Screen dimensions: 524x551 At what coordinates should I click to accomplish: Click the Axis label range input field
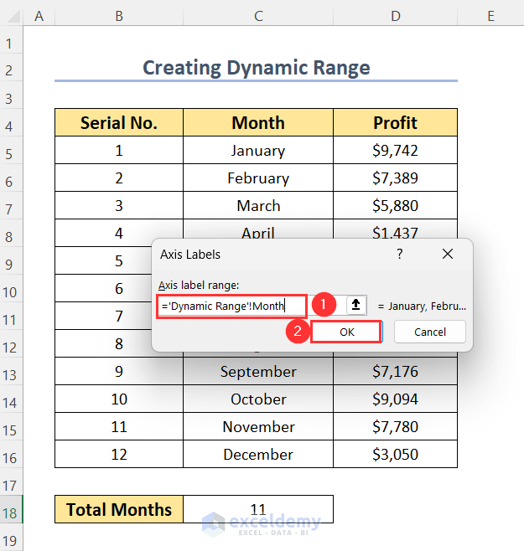tap(232, 306)
